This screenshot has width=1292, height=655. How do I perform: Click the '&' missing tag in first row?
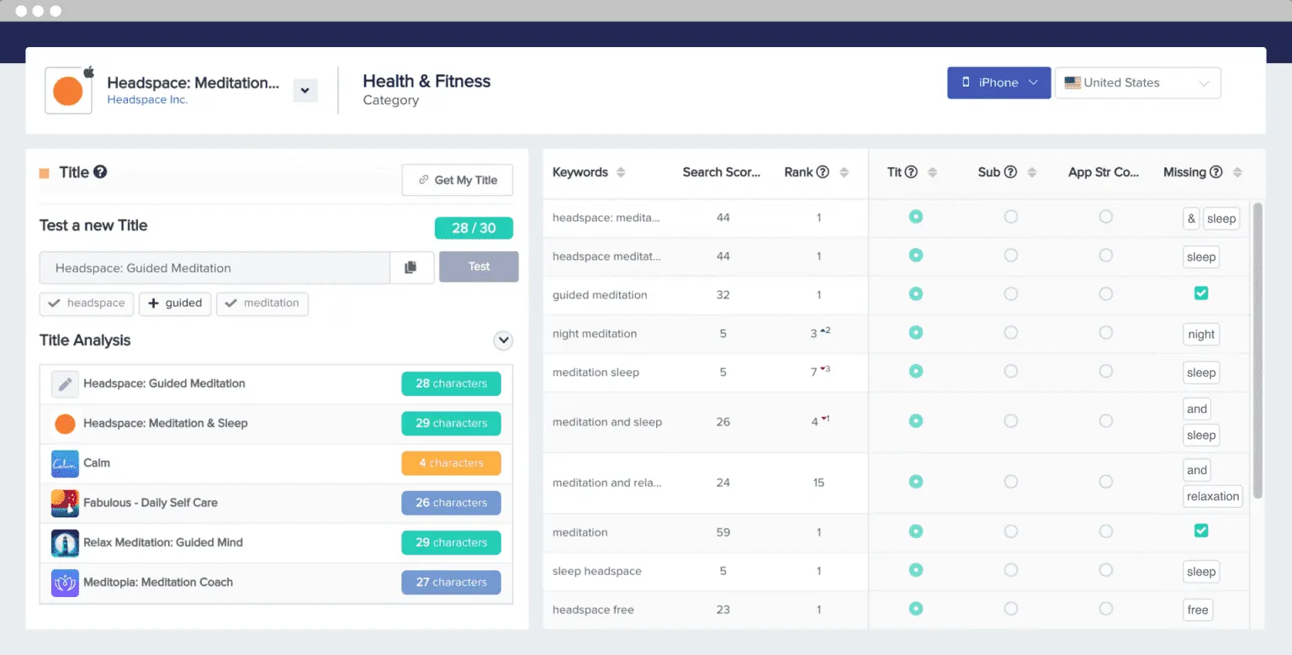click(x=1191, y=219)
